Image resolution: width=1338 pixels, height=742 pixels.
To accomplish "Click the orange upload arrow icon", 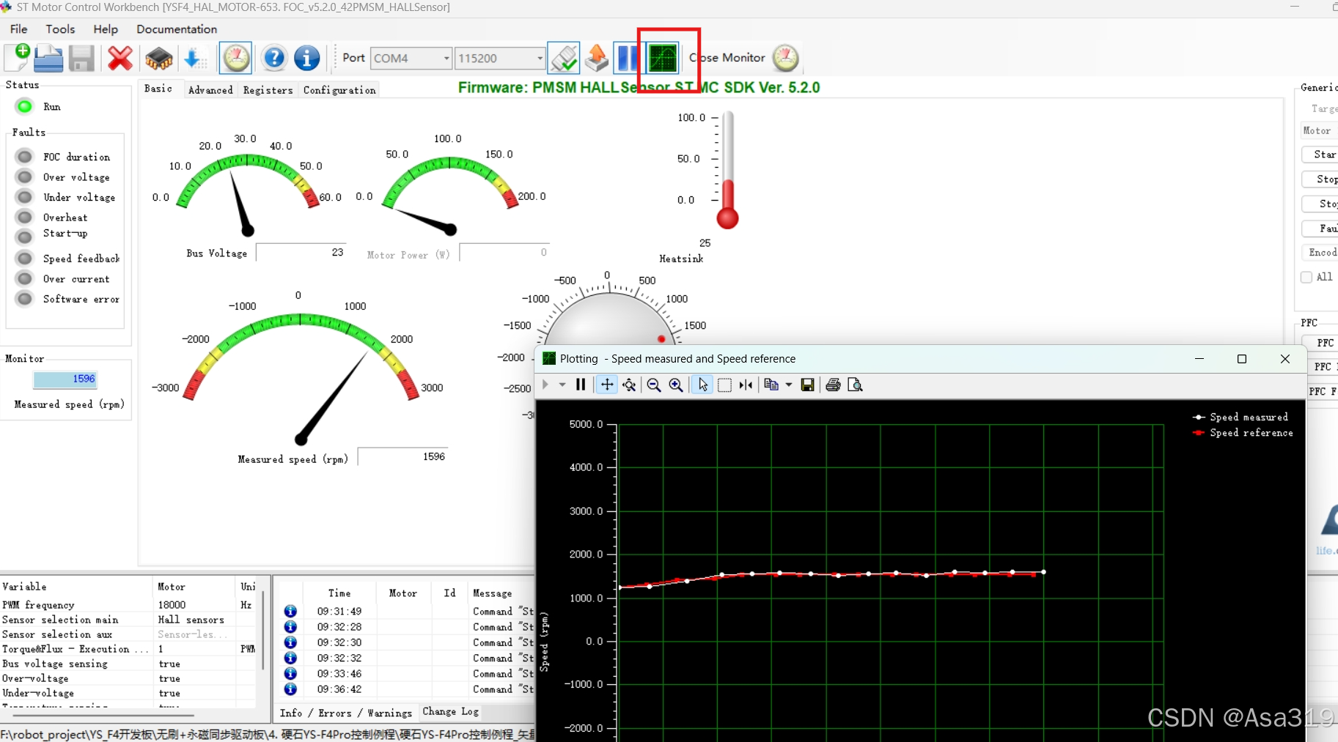I will (x=597, y=58).
